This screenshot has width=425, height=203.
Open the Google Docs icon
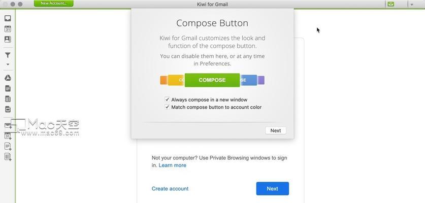click(8, 88)
